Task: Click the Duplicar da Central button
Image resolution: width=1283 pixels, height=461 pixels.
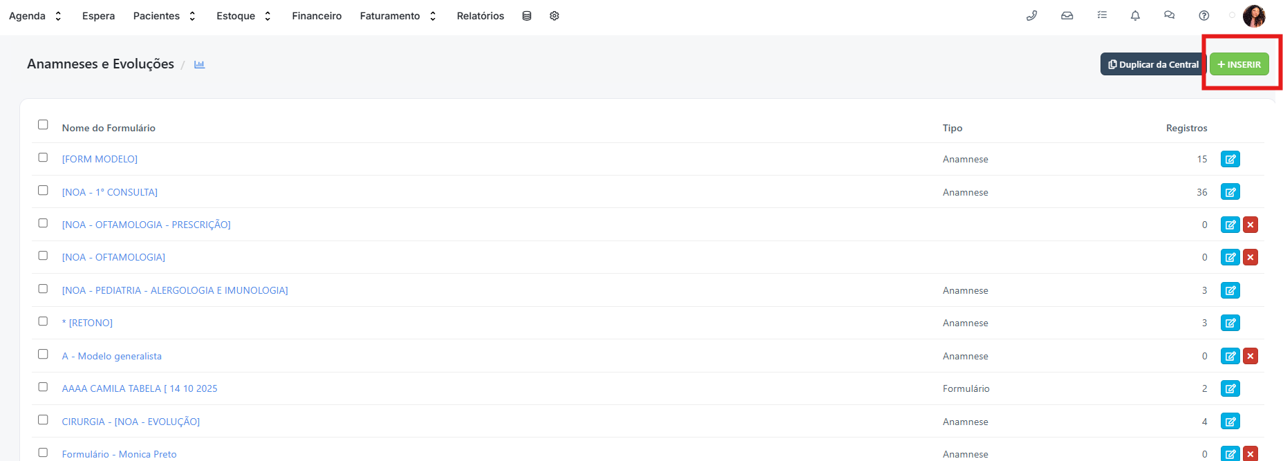Action: (x=1153, y=64)
